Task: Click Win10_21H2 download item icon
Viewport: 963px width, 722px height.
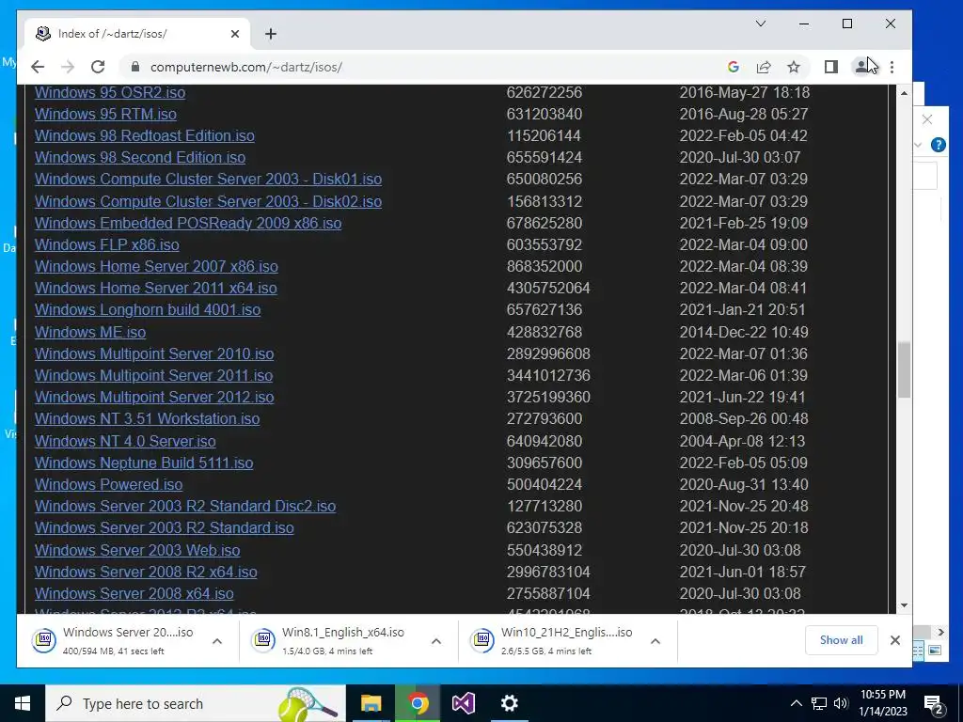Action: 482,639
